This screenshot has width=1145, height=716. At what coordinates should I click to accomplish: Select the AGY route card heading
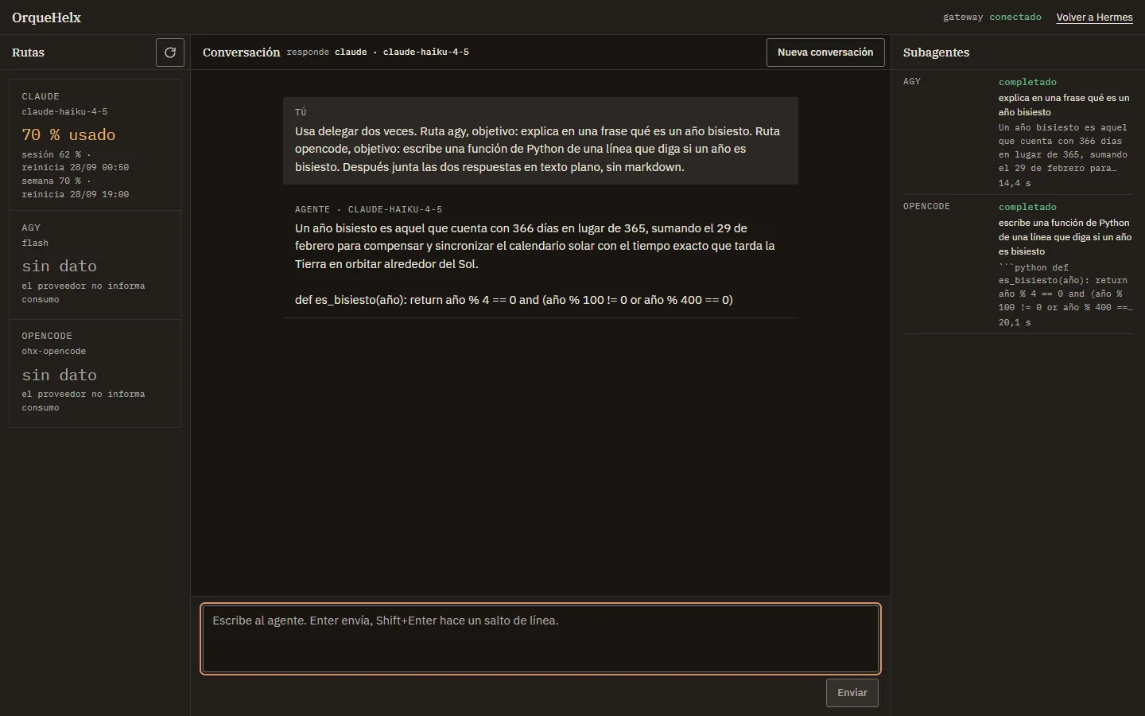click(x=31, y=228)
